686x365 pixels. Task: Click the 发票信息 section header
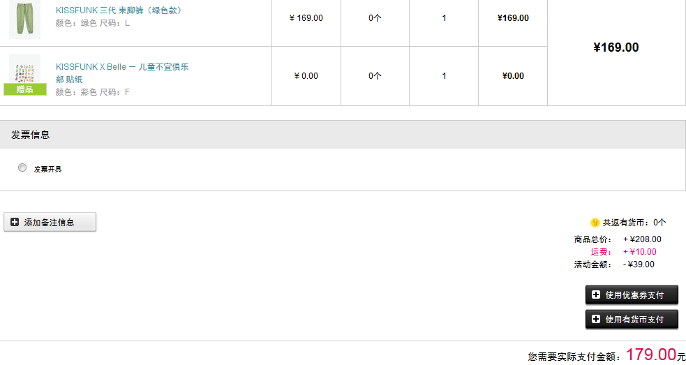343,135
